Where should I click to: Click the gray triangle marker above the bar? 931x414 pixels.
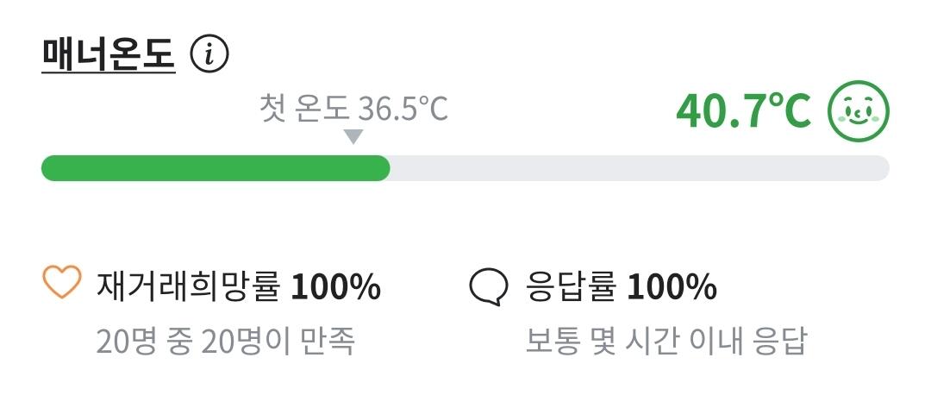pos(353,136)
